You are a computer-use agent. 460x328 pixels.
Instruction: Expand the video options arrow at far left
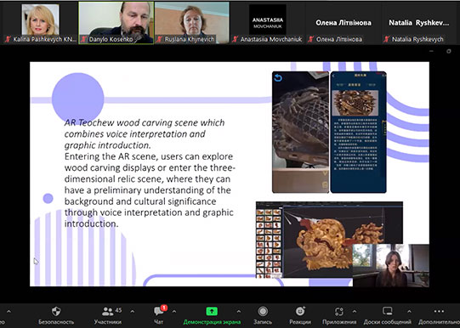pos(9,311)
